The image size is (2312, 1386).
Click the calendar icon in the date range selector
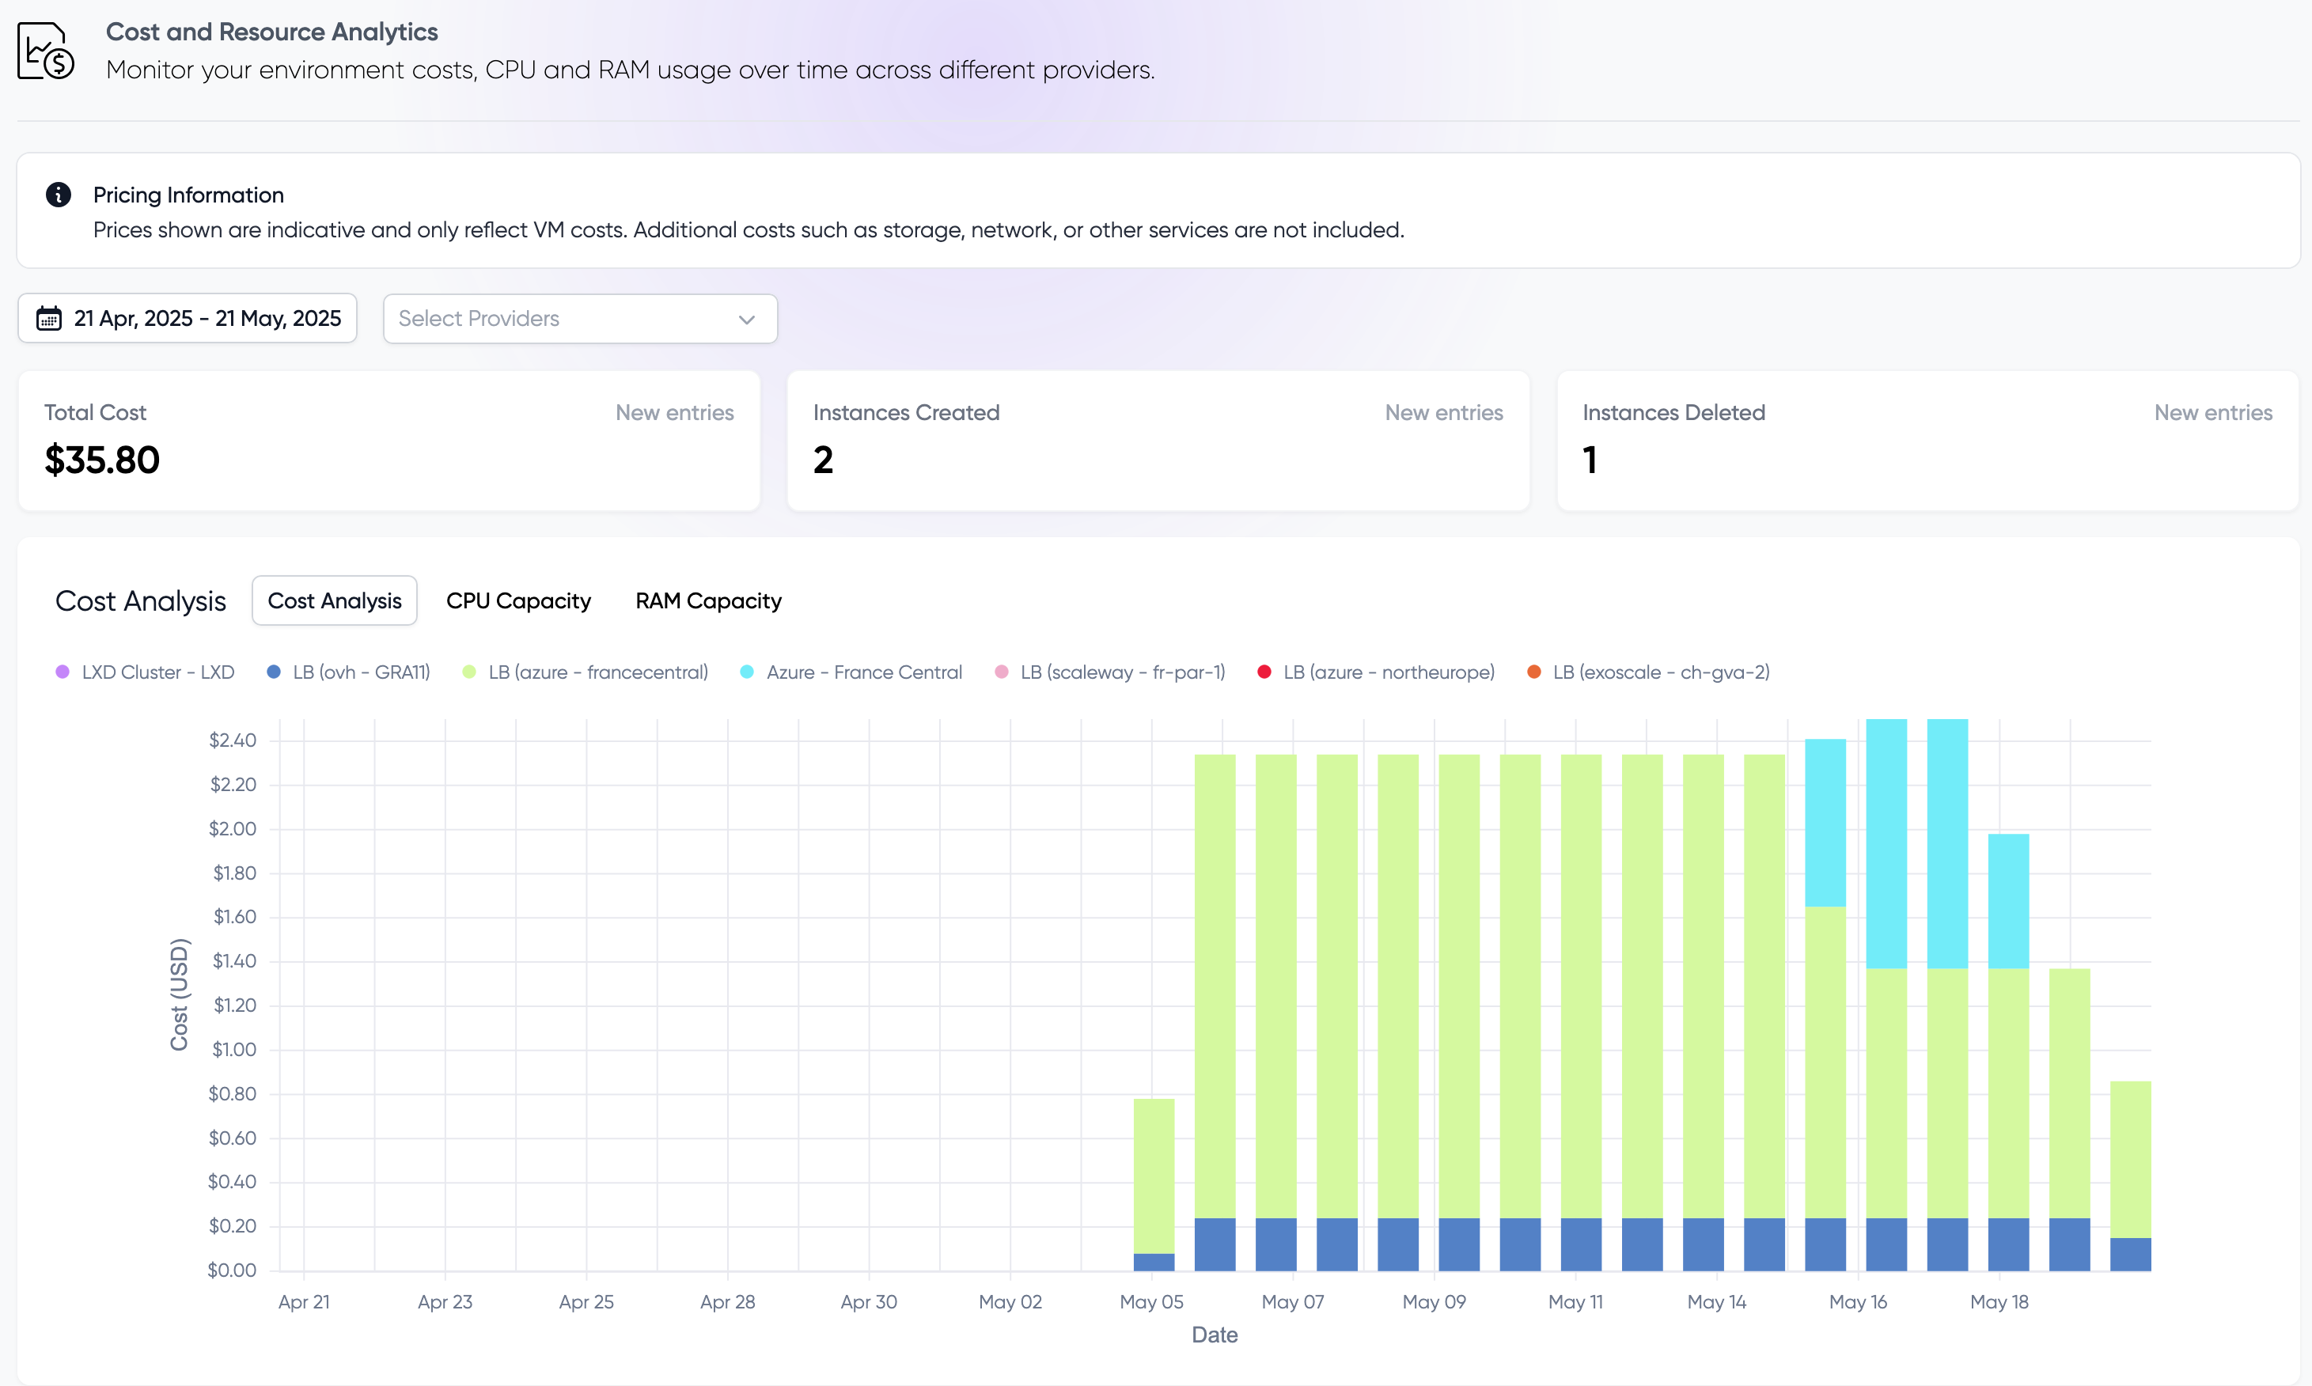48,319
